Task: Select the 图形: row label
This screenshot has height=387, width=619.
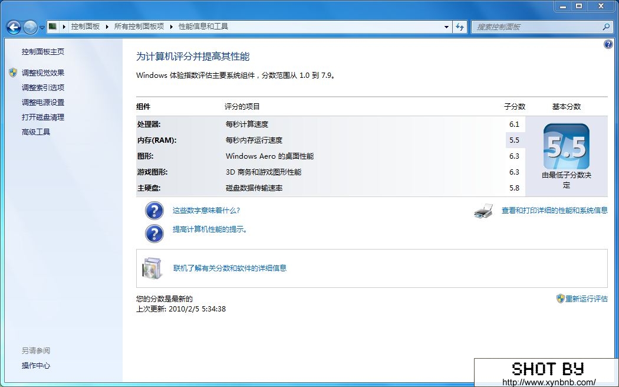Action: click(145, 156)
